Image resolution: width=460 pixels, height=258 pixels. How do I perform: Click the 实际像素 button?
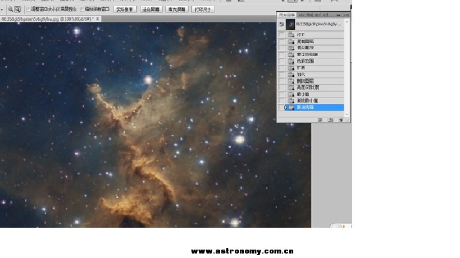pos(125,10)
